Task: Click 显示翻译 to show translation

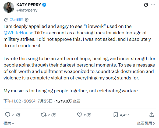Action: (x=16, y=20)
